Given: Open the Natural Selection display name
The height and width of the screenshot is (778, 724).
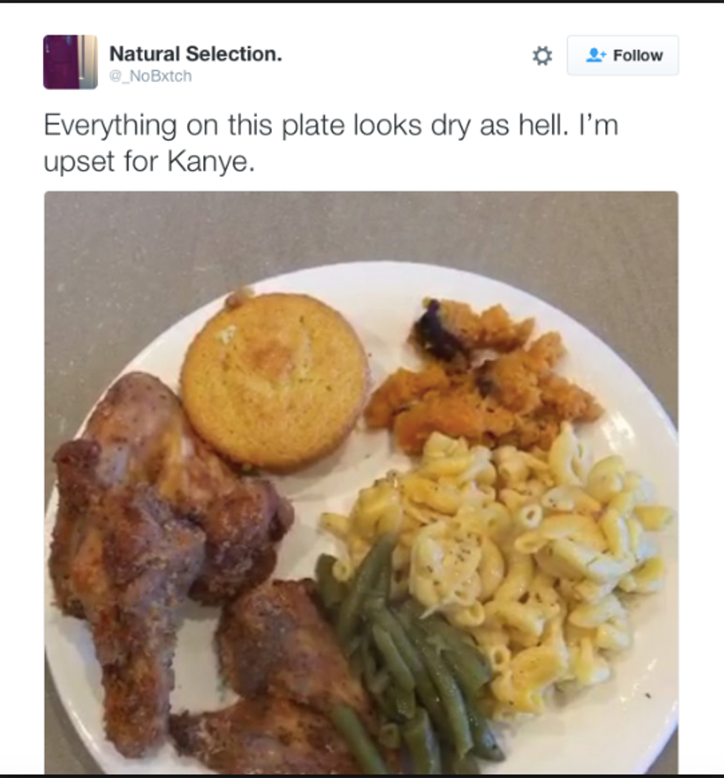Looking at the screenshot, I should click(196, 54).
